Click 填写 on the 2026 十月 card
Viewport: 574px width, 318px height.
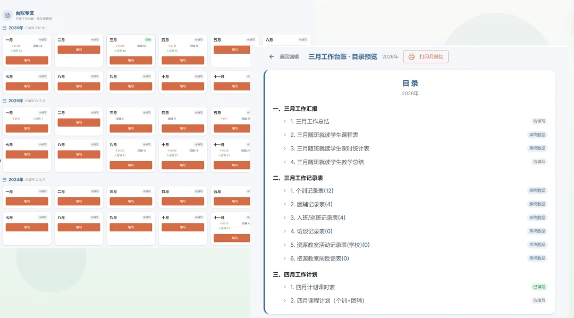[x=183, y=86]
